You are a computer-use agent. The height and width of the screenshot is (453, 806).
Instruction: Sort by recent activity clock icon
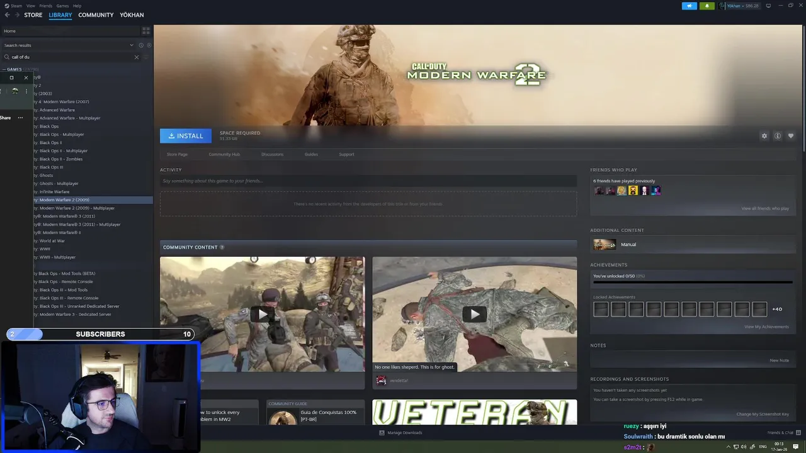pyautogui.click(x=141, y=45)
